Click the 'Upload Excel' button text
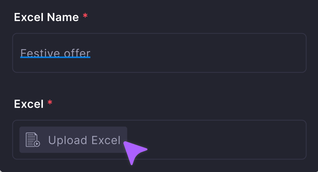 point(84,140)
